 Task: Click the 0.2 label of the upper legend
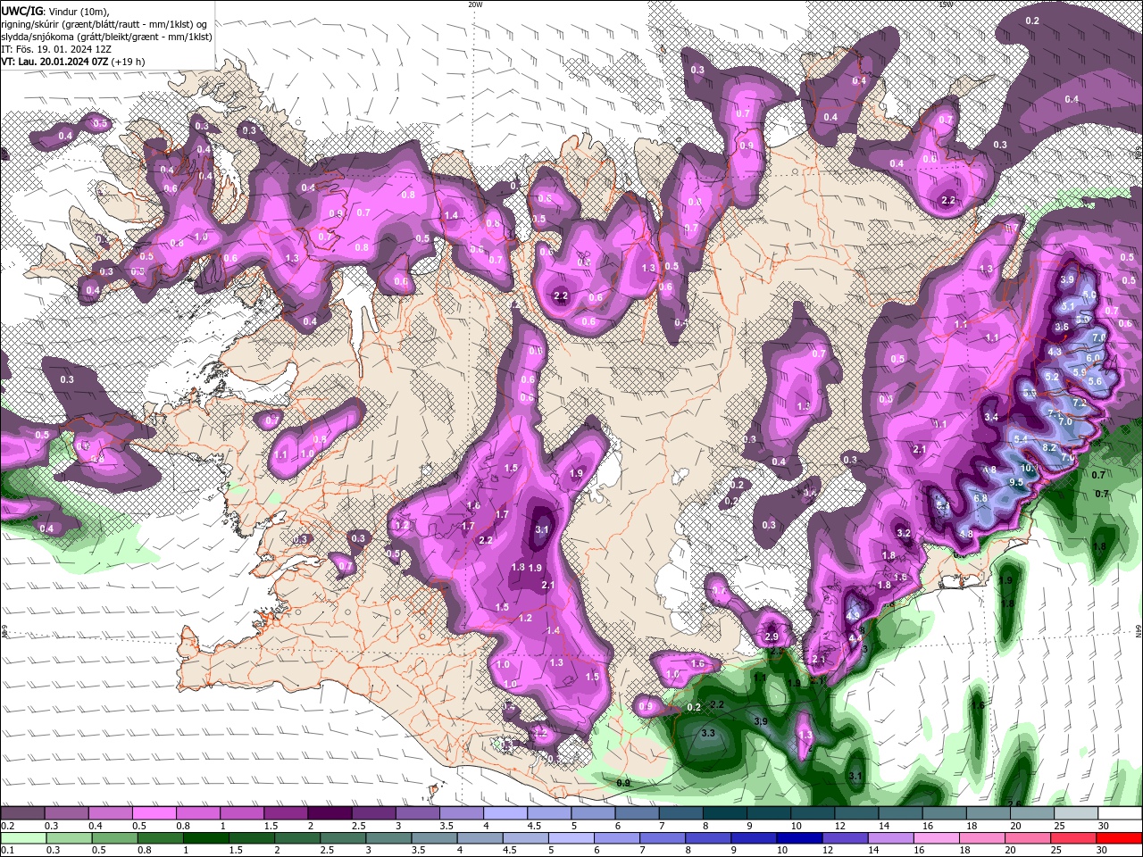(x=8, y=826)
